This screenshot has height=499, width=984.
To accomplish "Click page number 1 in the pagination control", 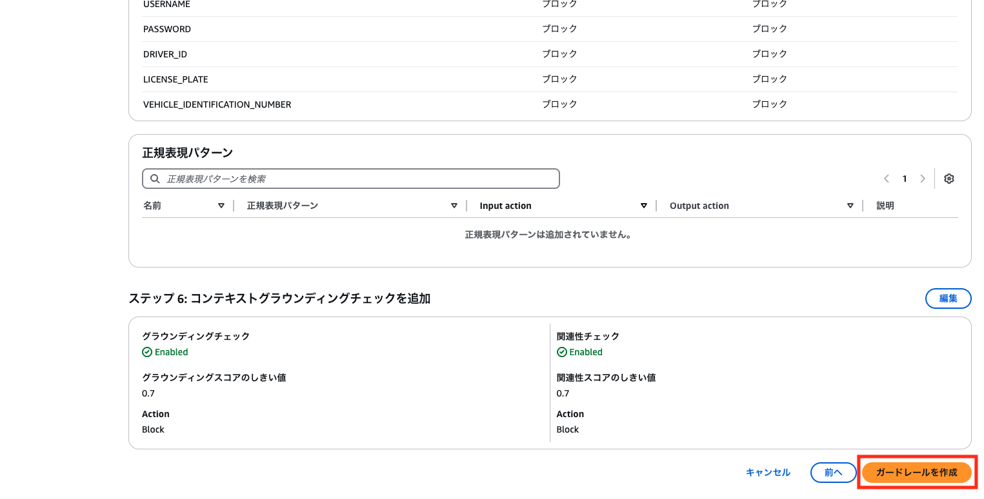I will pos(904,179).
